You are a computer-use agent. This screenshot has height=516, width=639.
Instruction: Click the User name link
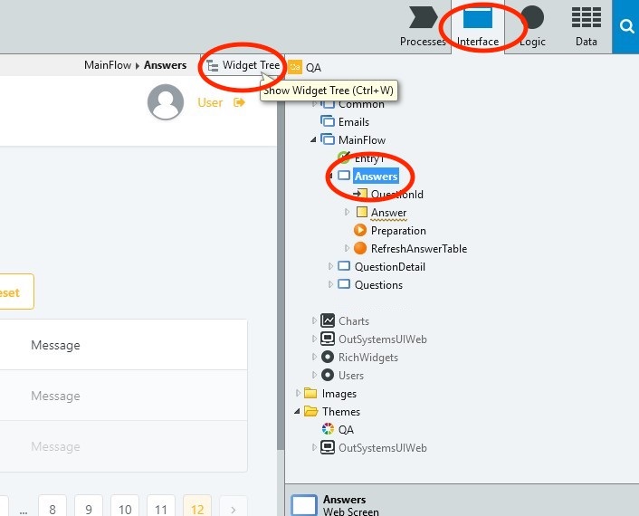click(x=210, y=102)
